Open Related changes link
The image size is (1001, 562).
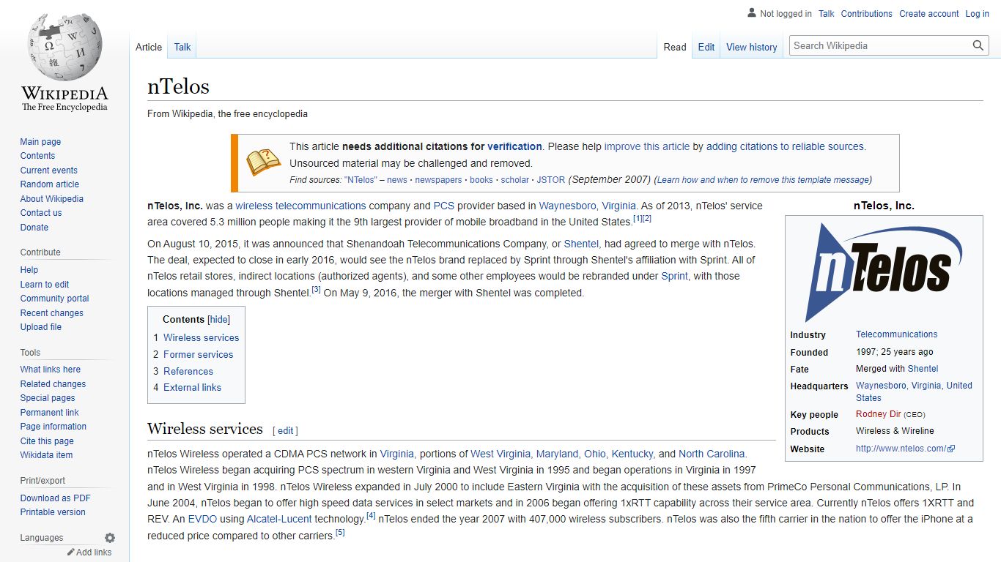coord(53,384)
